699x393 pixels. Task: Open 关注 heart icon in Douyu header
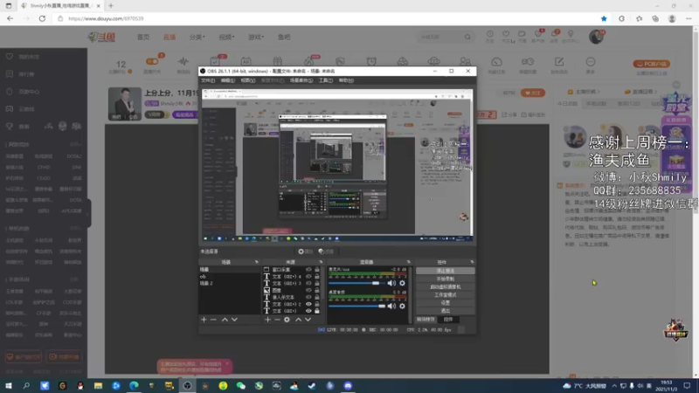click(x=506, y=36)
